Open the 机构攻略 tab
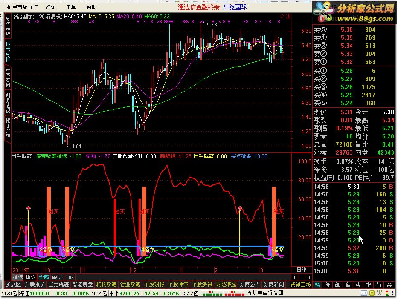This screenshot has height=299, width=398. (106, 285)
